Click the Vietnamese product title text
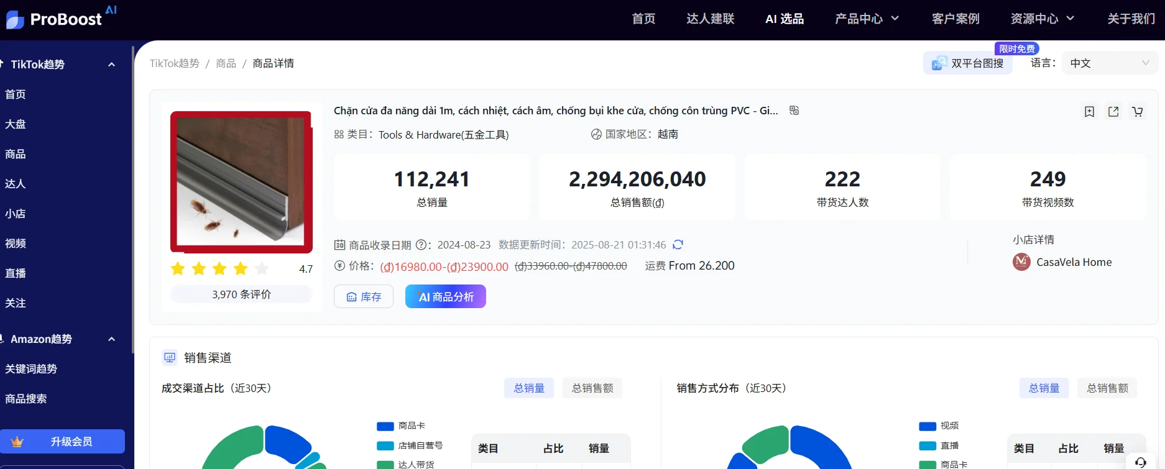 [x=556, y=111]
